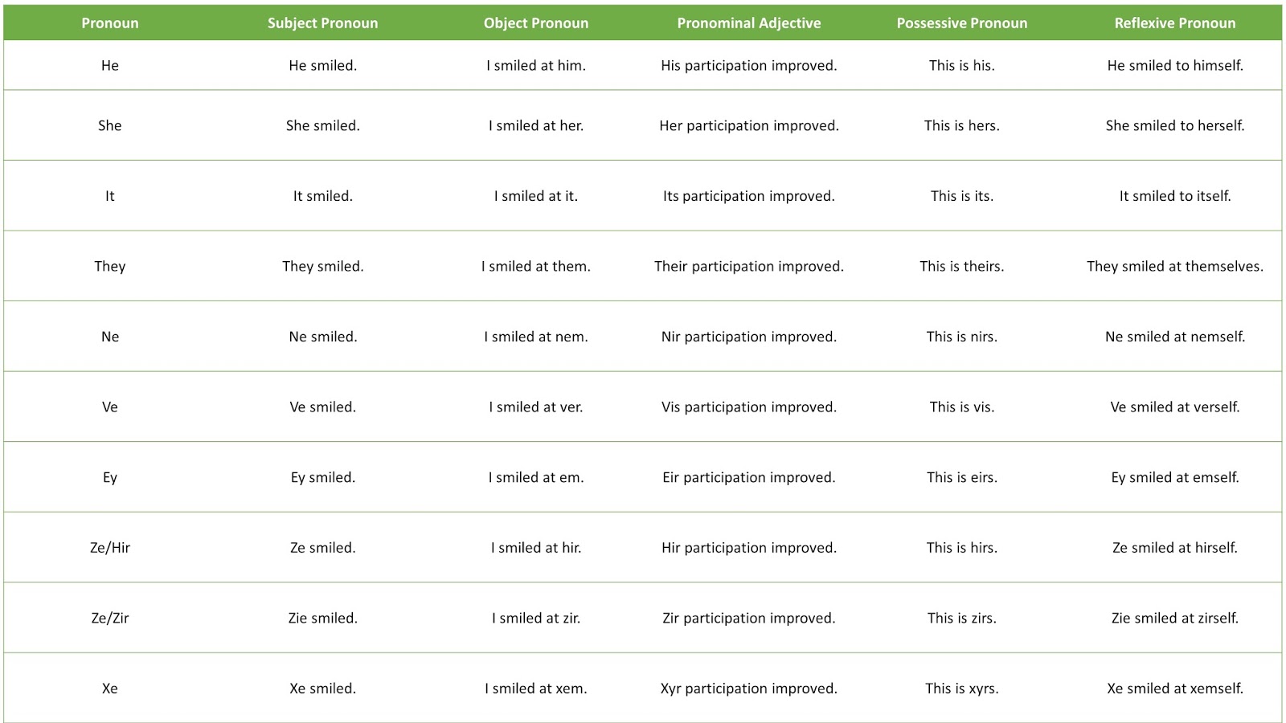Click the 'I smiled at her.' cell
The height and width of the screenshot is (723, 1286).
coord(536,126)
